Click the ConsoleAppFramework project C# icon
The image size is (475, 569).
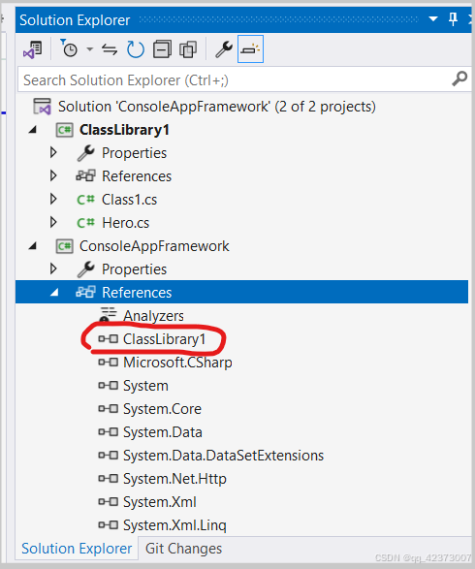(65, 246)
